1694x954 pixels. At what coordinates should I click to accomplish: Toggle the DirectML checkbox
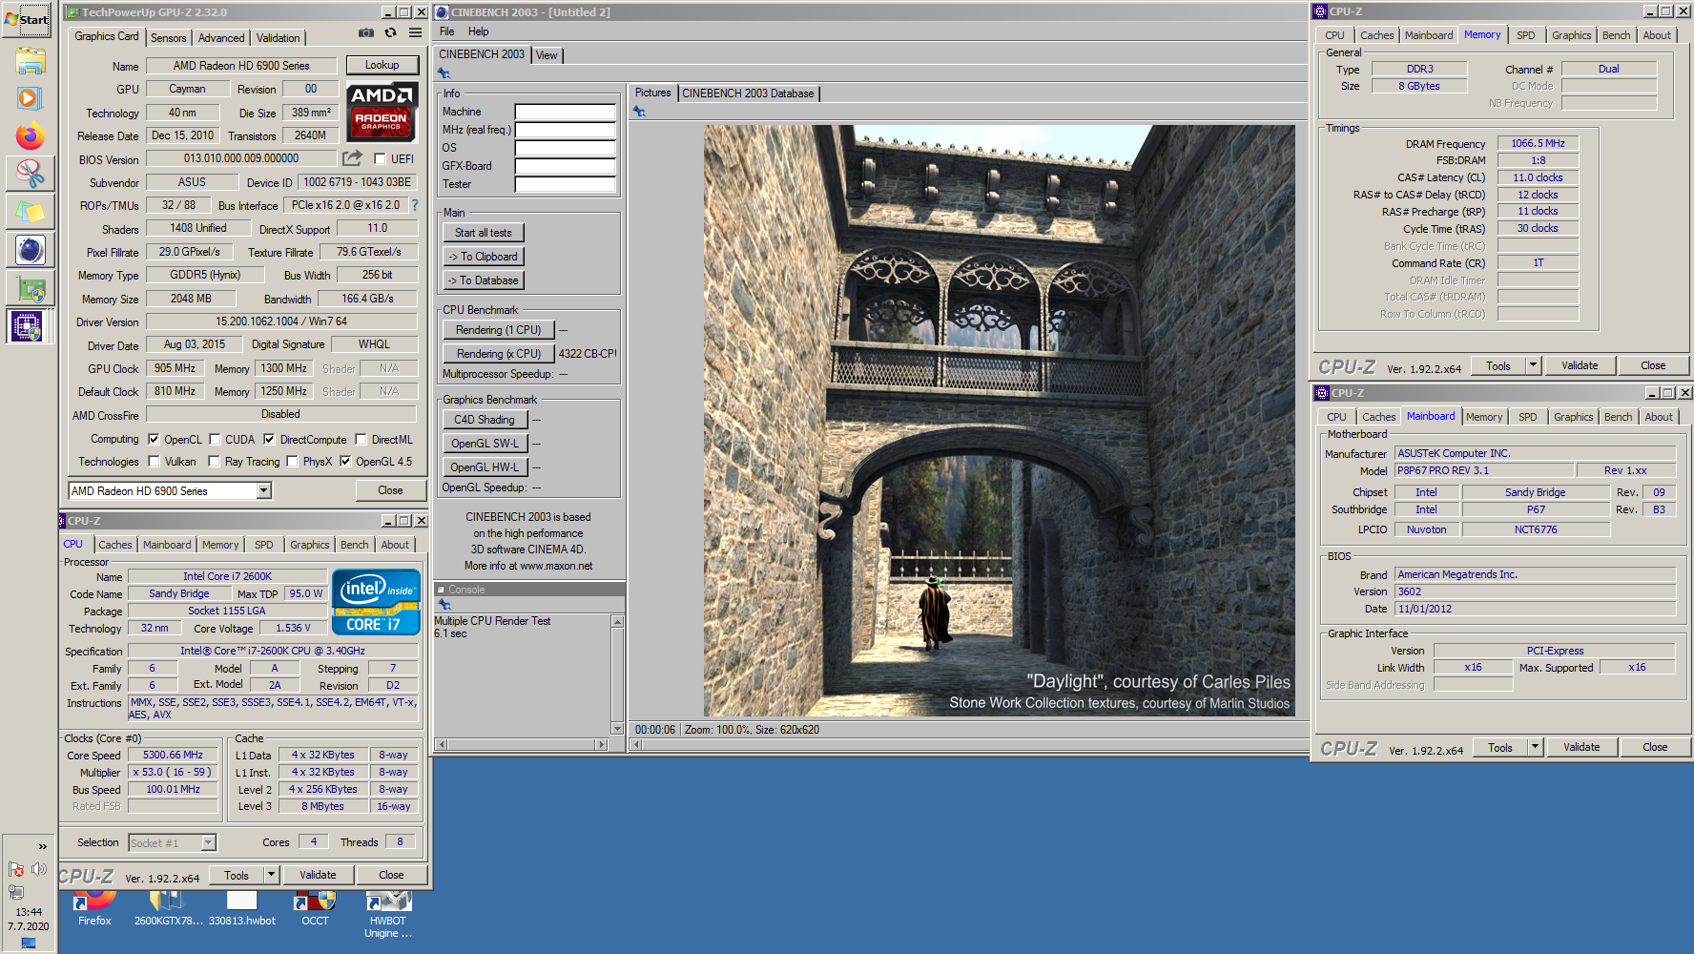point(361,440)
